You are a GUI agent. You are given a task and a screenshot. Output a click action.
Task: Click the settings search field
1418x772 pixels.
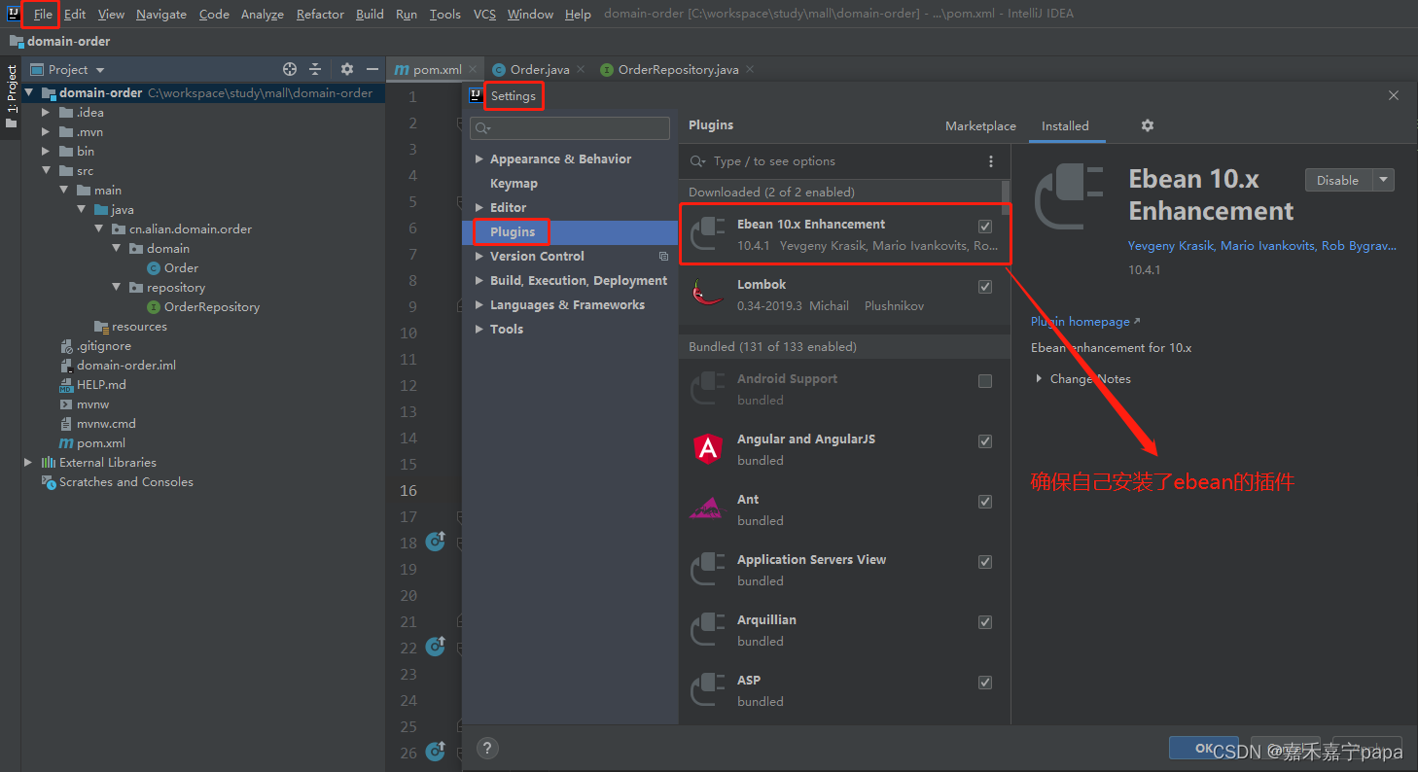click(570, 128)
